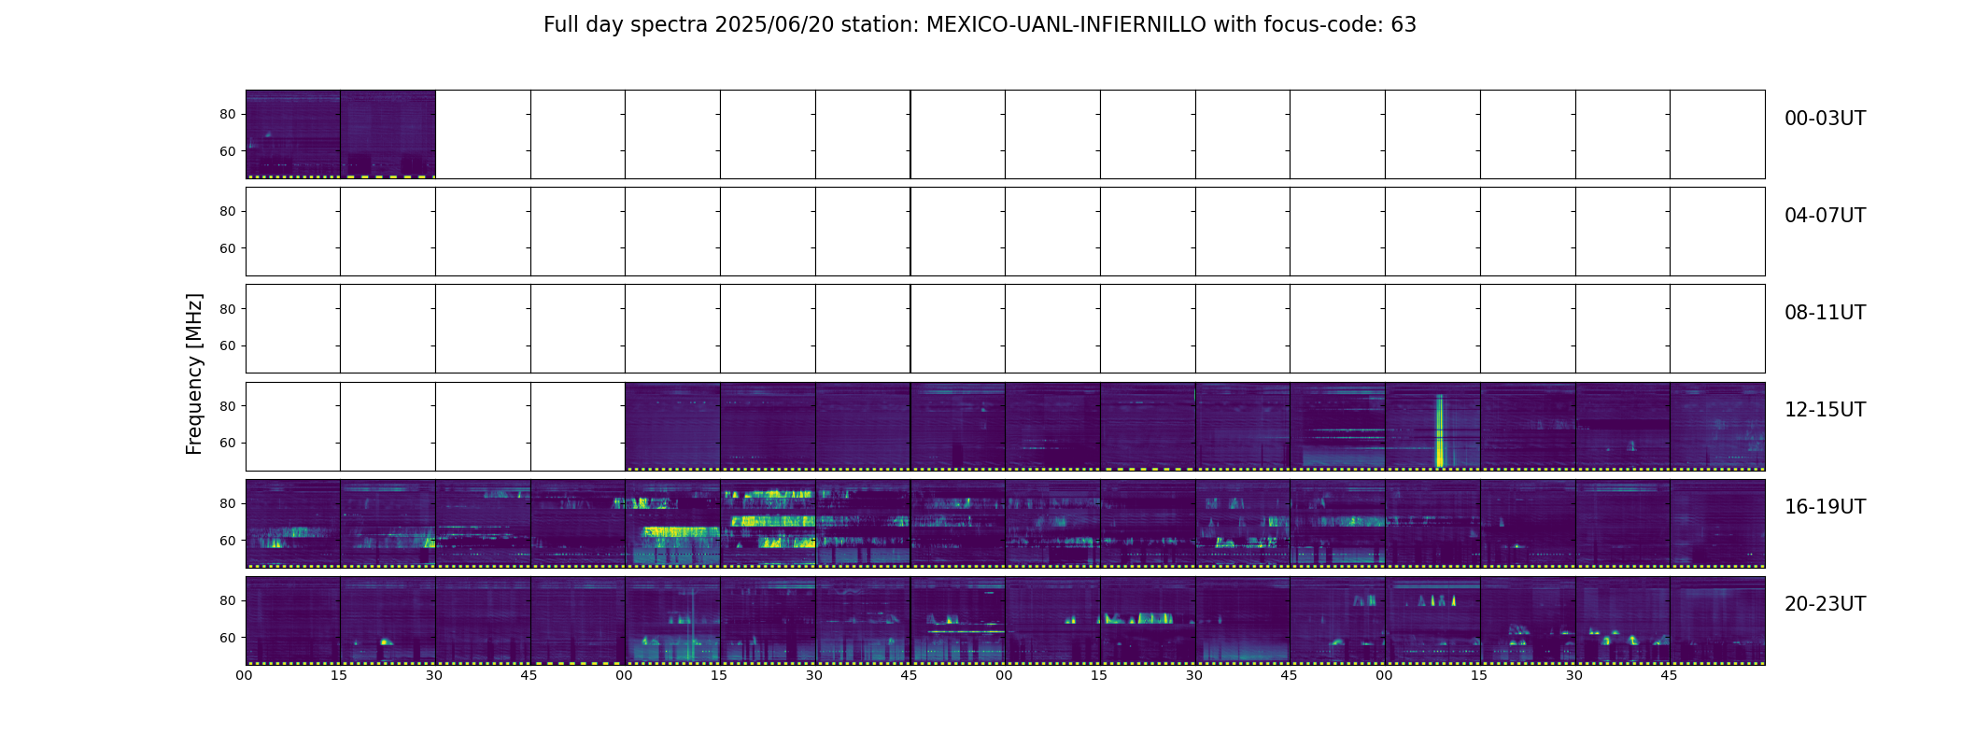Image resolution: width=1961 pixels, height=747 pixels.
Task: Click the yellow horizontal line in 20-23UT row
Action: (966, 632)
